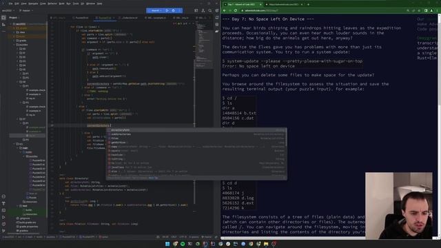Open the Edit menu in the IDE

[x=17, y=3]
